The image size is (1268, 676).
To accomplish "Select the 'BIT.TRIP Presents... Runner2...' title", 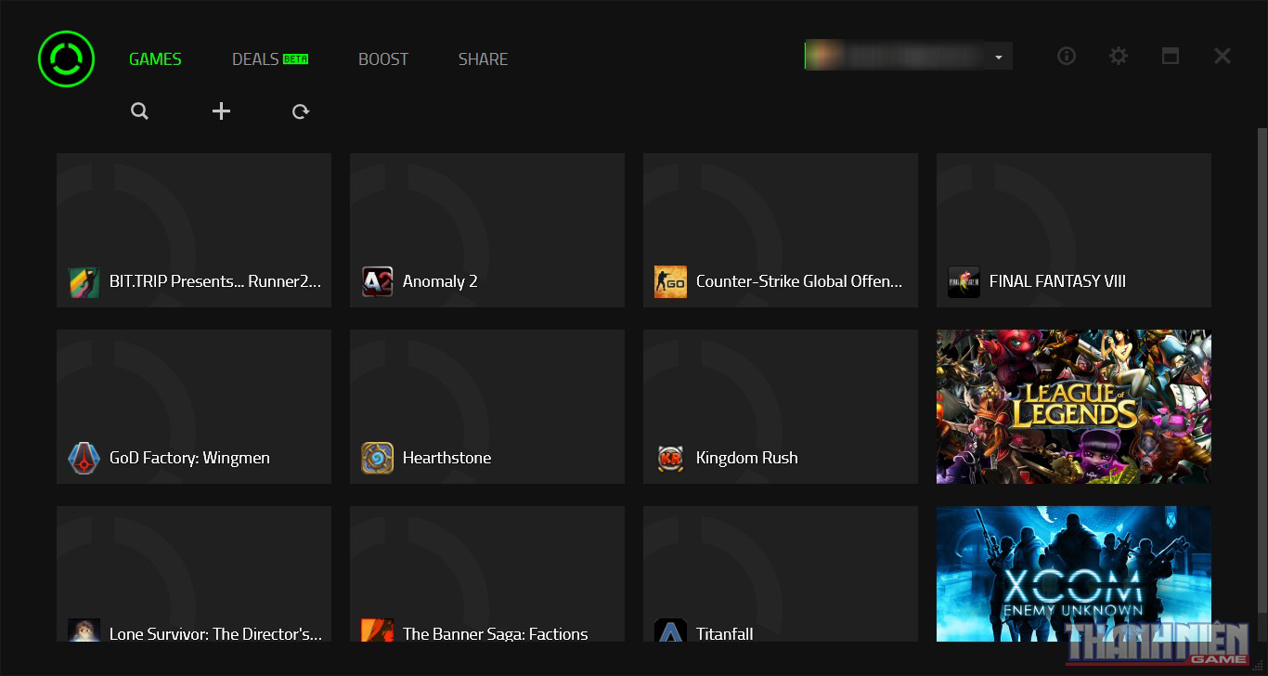I will click(215, 281).
